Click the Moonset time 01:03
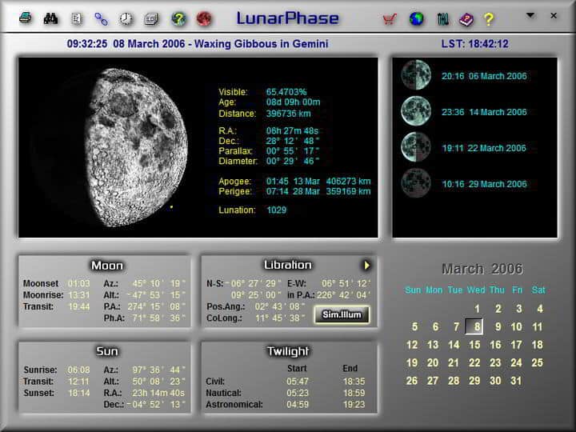Screen dimensions: 576x432 coord(79,283)
